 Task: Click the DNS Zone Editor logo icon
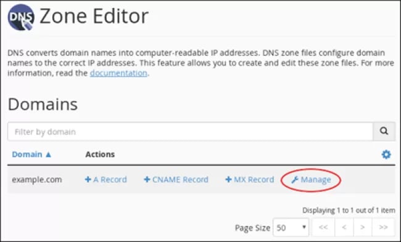click(x=21, y=17)
